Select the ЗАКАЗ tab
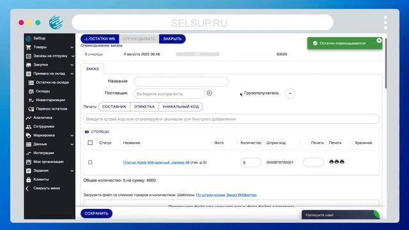409x230 pixels. point(92,69)
